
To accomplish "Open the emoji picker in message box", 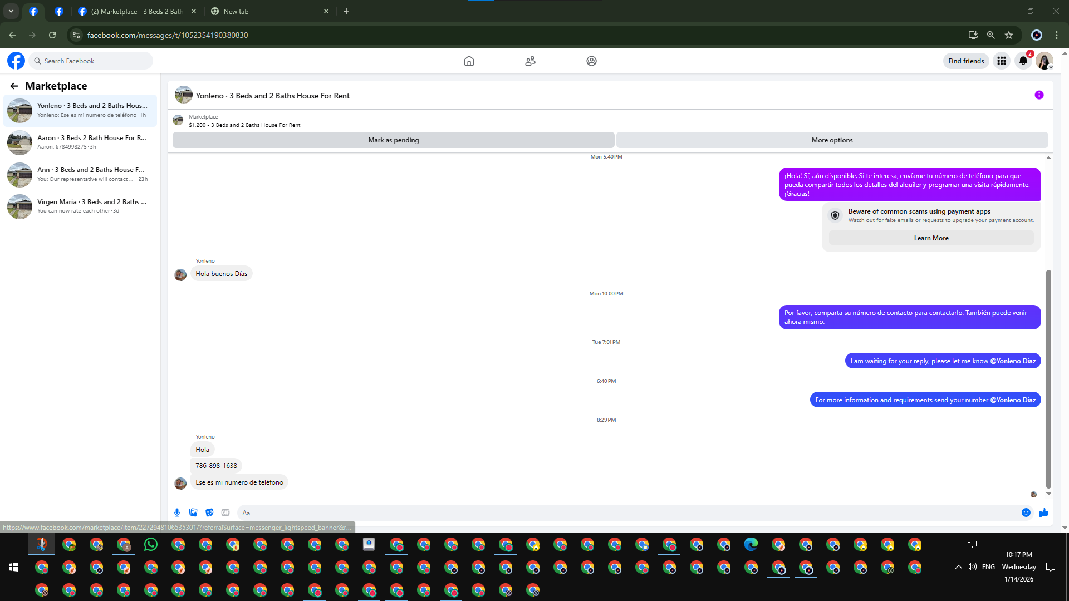I will pos(1026,513).
